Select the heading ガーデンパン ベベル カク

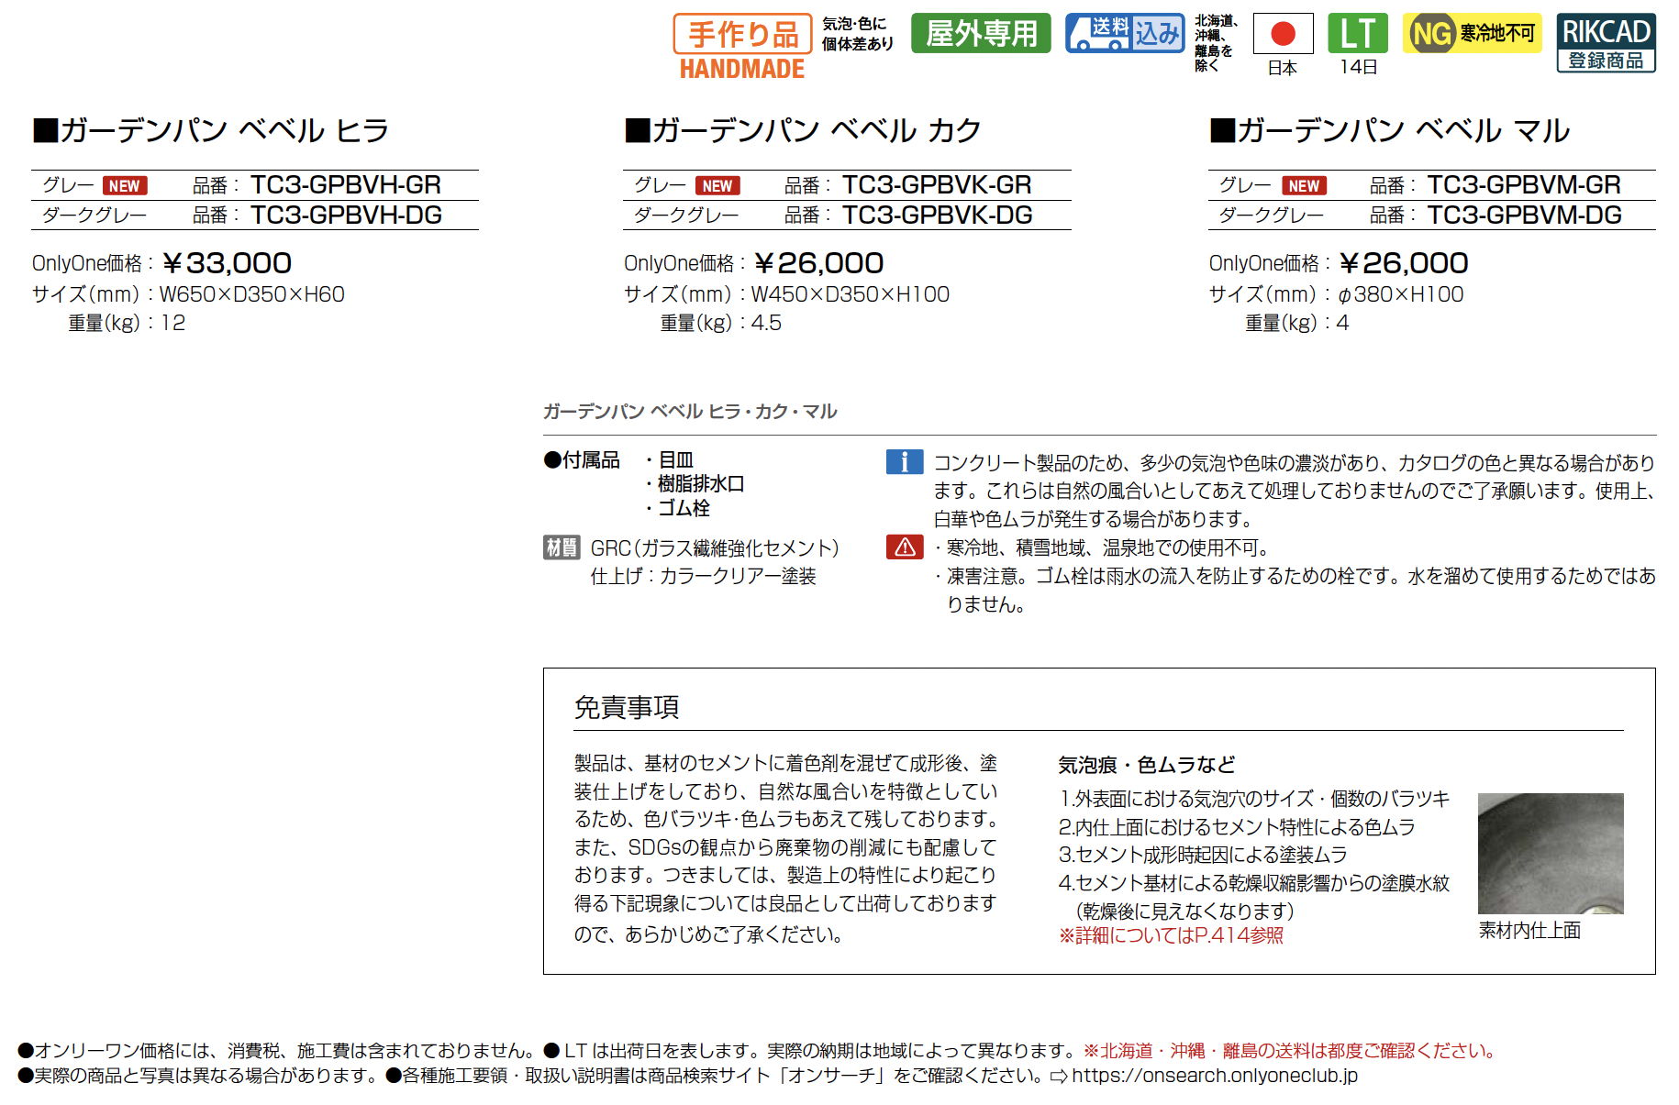[x=804, y=131]
